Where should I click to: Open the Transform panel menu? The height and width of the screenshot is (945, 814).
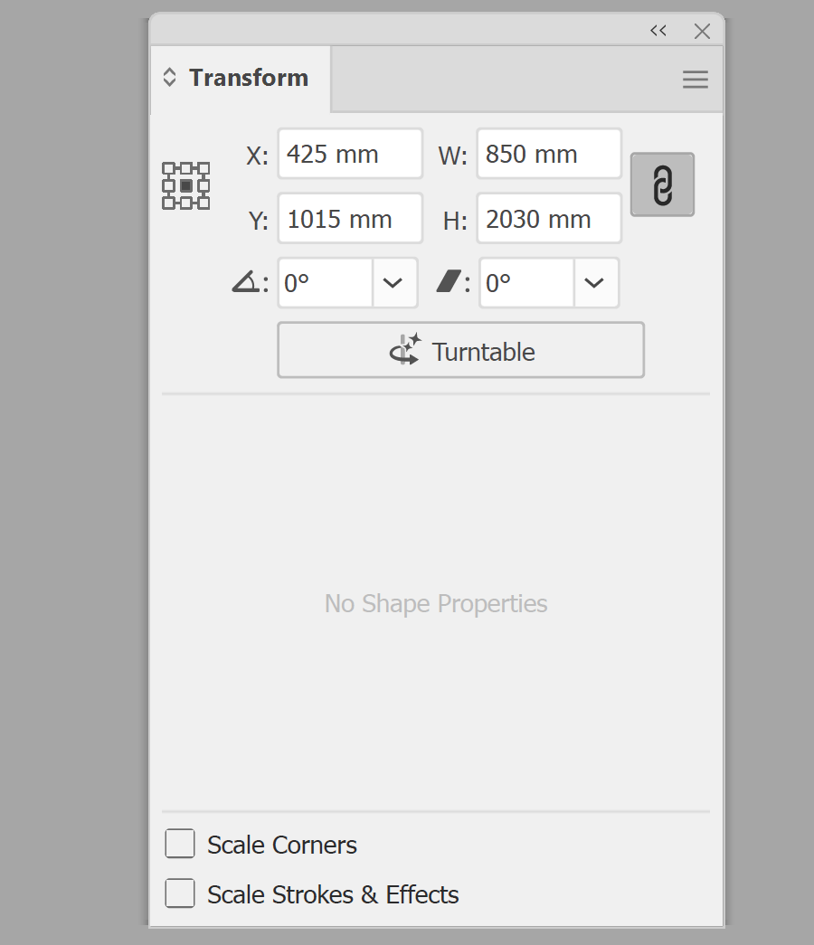tap(696, 79)
